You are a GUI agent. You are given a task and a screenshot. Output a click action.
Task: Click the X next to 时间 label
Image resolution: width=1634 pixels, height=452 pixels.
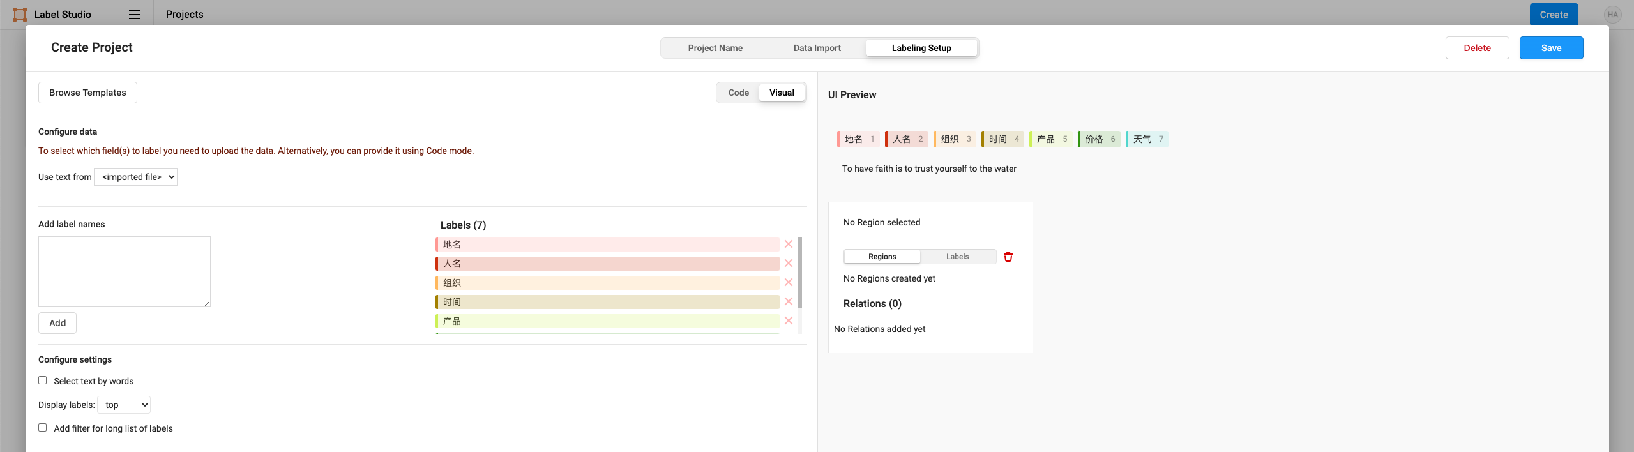(x=789, y=302)
